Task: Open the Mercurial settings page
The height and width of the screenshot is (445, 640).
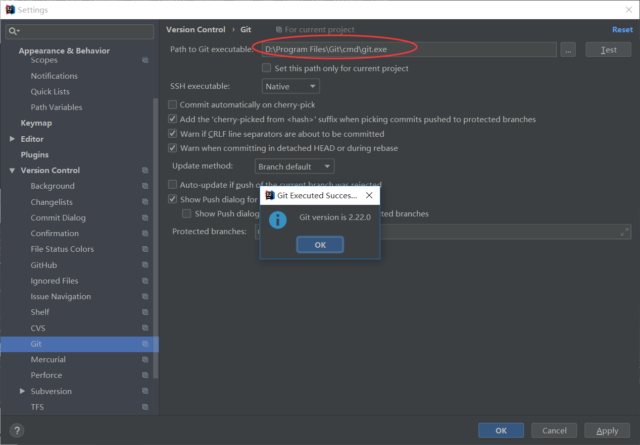Action: [x=48, y=360]
